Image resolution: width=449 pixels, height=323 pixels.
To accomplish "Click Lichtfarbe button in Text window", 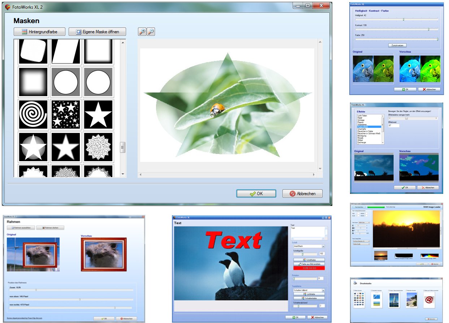I will click(309, 294).
